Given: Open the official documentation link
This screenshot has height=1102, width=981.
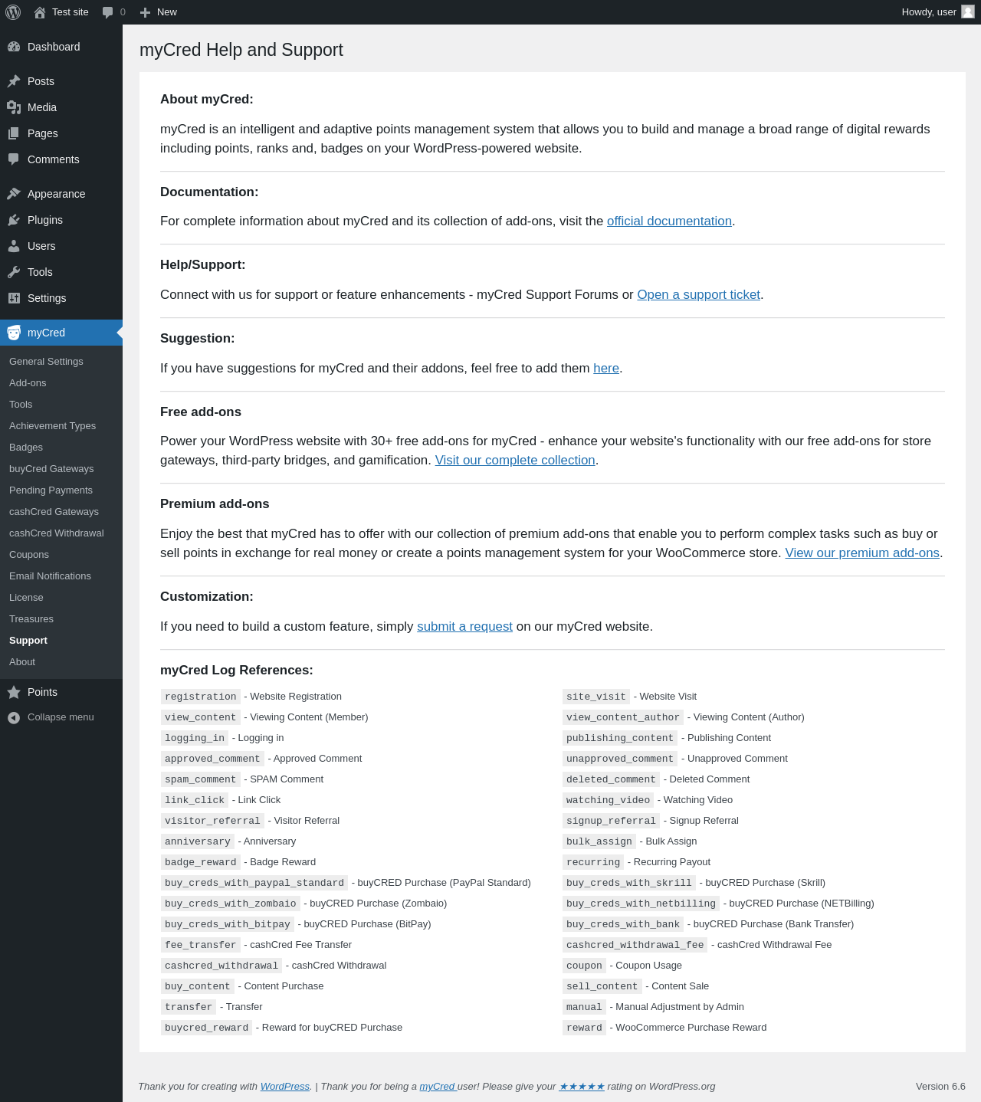Looking at the screenshot, I should pyautogui.click(x=669, y=221).
